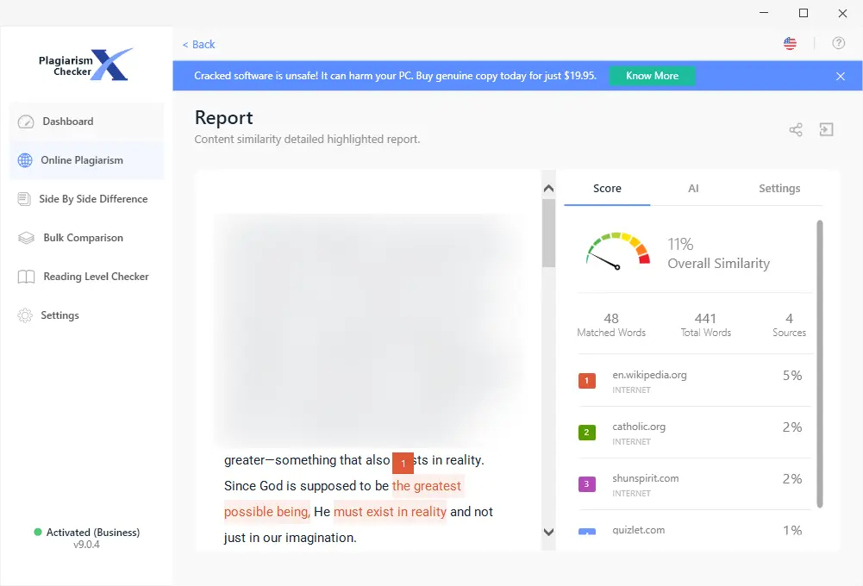Select Online Plagiarism in sidebar

tap(86, 160)
